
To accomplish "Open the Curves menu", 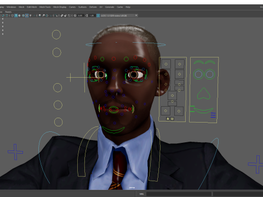I will point(72,7).
